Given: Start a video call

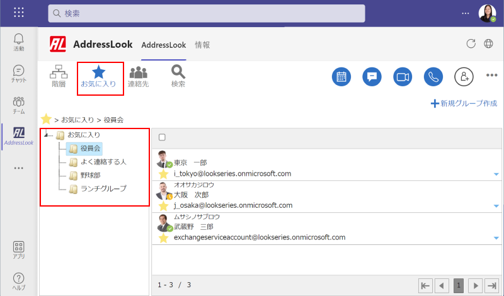Looking at the screenshot, I should point(402,77).
